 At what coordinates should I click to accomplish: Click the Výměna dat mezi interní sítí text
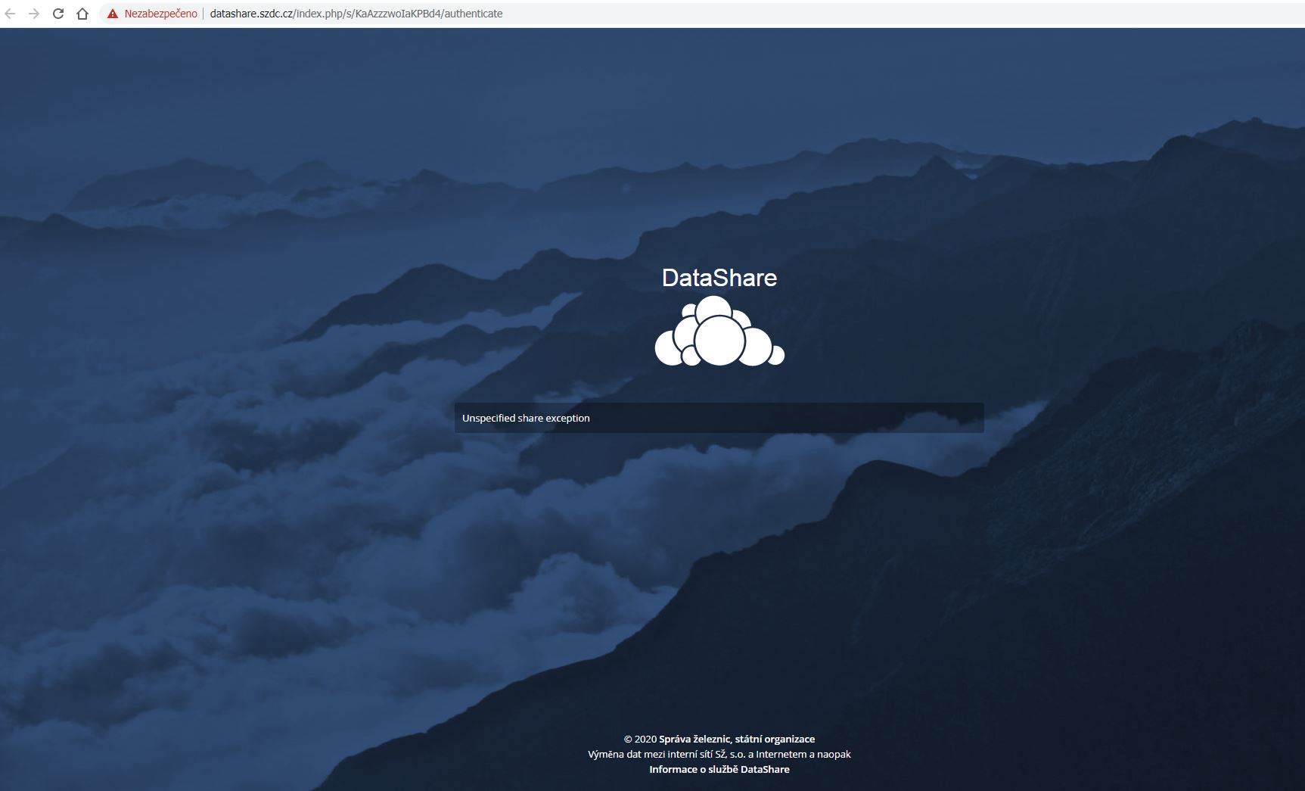coord(719,754)
